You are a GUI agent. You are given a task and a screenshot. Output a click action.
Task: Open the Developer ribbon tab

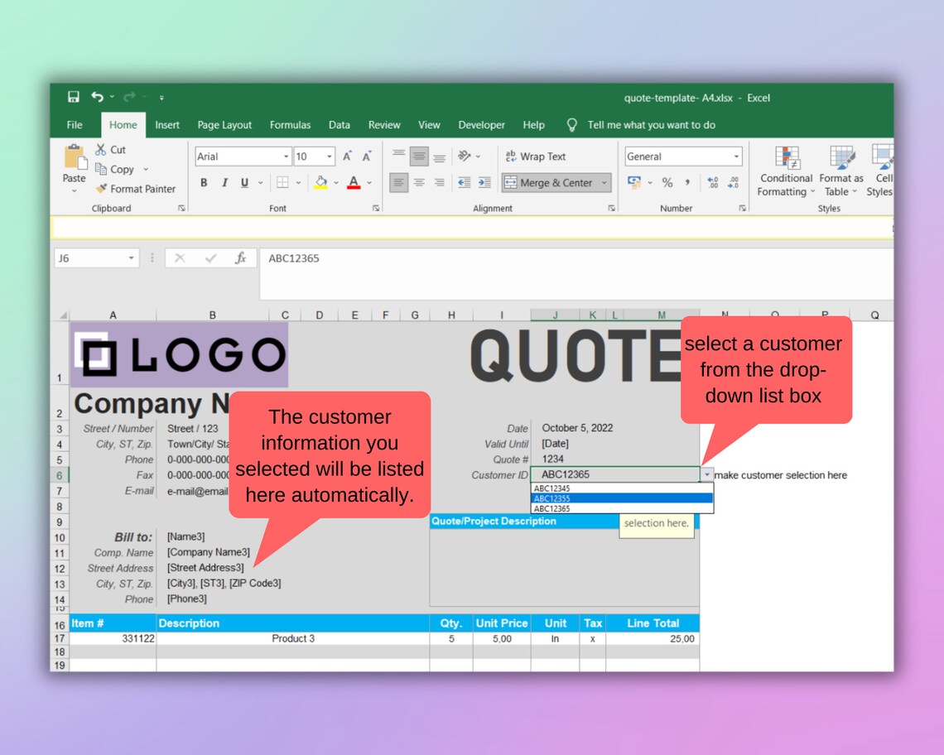tap(481, 125)
